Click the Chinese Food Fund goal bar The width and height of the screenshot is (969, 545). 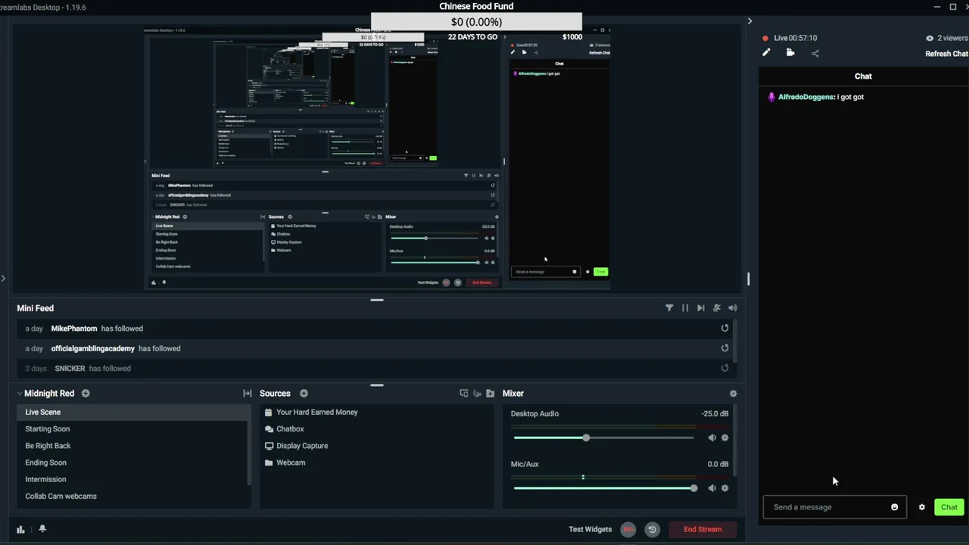476,22
